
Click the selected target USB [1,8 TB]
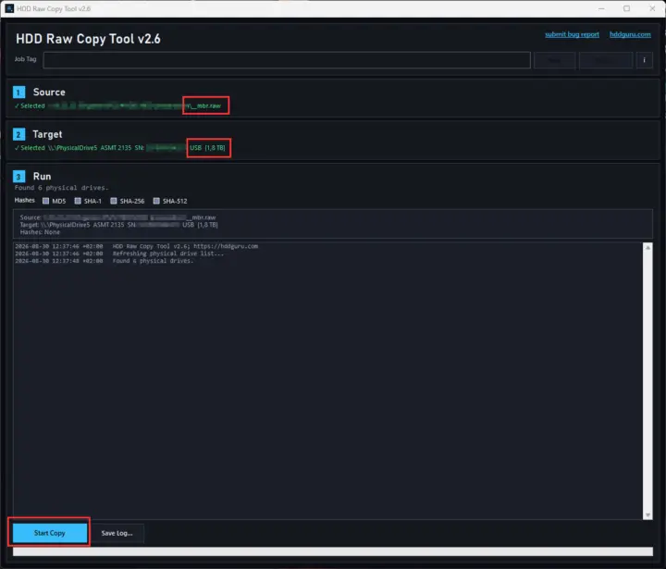coord(208,148)
